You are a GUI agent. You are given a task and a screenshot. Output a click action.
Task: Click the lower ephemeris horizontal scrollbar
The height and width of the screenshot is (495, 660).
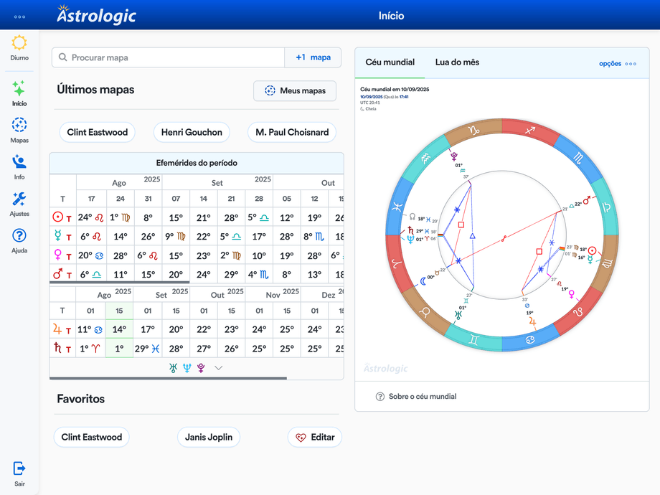(168, 378)
